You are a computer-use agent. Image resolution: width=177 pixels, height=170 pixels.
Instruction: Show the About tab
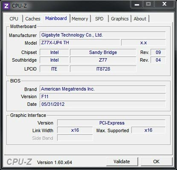tap(140, 19)
